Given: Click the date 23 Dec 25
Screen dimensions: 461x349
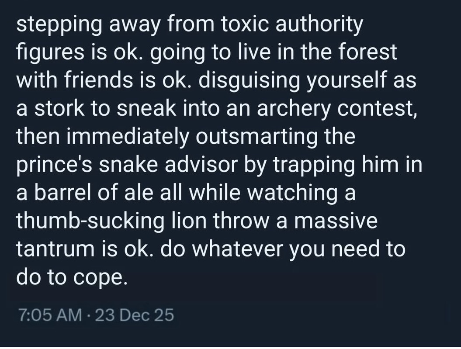Looking at the screenshot, I should click(x=134, y=315).
